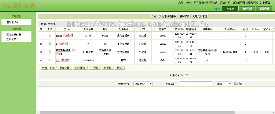
Task: Click the 订单编号 column header
Action: 207,29
